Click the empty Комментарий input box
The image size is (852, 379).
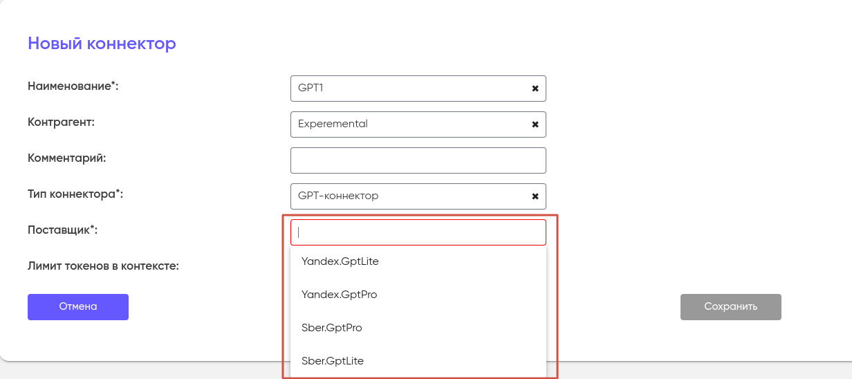[x=418, y=160]
